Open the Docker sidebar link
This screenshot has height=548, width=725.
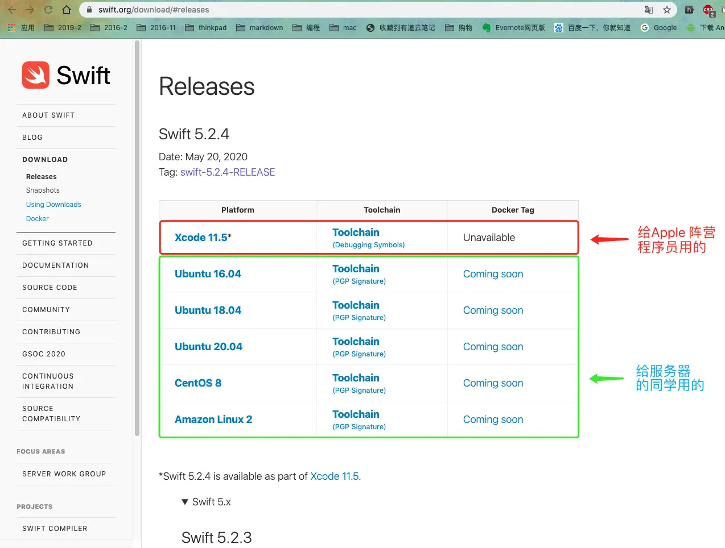(x=38, y=219)
